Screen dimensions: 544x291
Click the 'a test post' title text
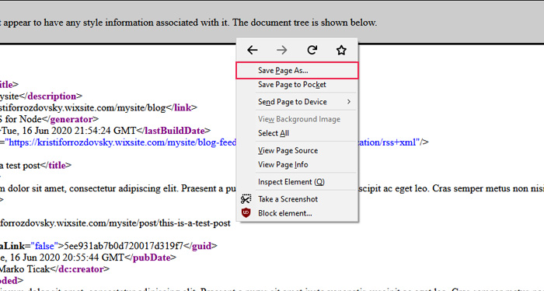pos(19,165)
